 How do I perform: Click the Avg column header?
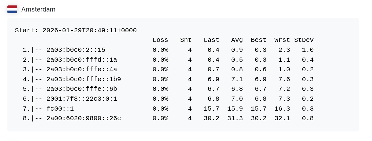pyautogui.click(x=237, y=40)
